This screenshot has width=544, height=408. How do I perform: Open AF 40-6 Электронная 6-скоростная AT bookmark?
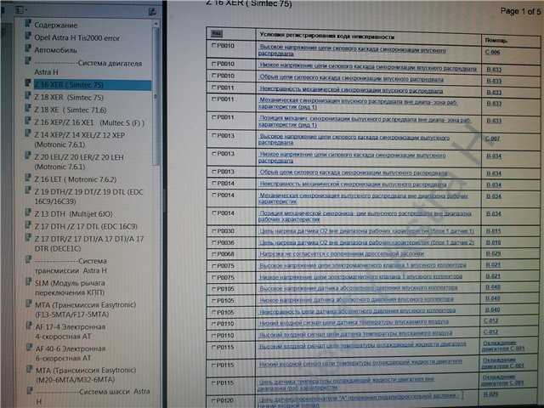tap(71, 354)
